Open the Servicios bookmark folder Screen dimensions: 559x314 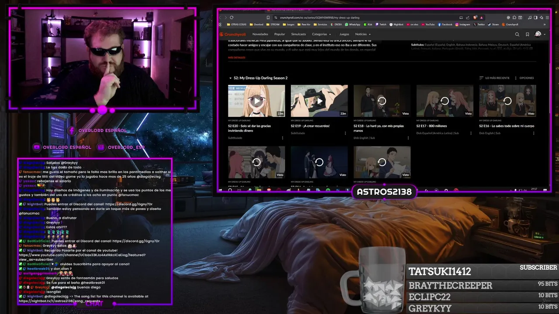320,24
